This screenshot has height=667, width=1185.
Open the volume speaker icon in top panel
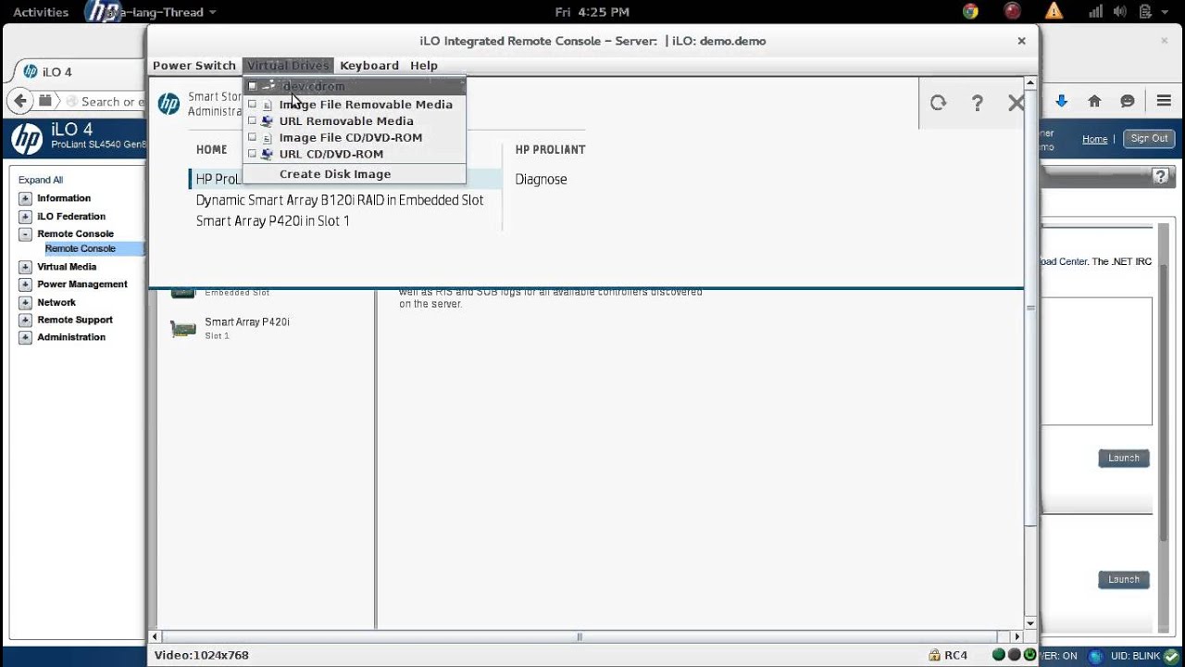[1120, 12]
